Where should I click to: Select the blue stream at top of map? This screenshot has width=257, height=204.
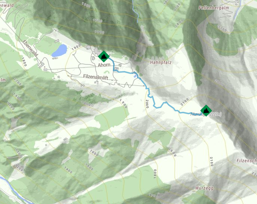tap(135, 11)
